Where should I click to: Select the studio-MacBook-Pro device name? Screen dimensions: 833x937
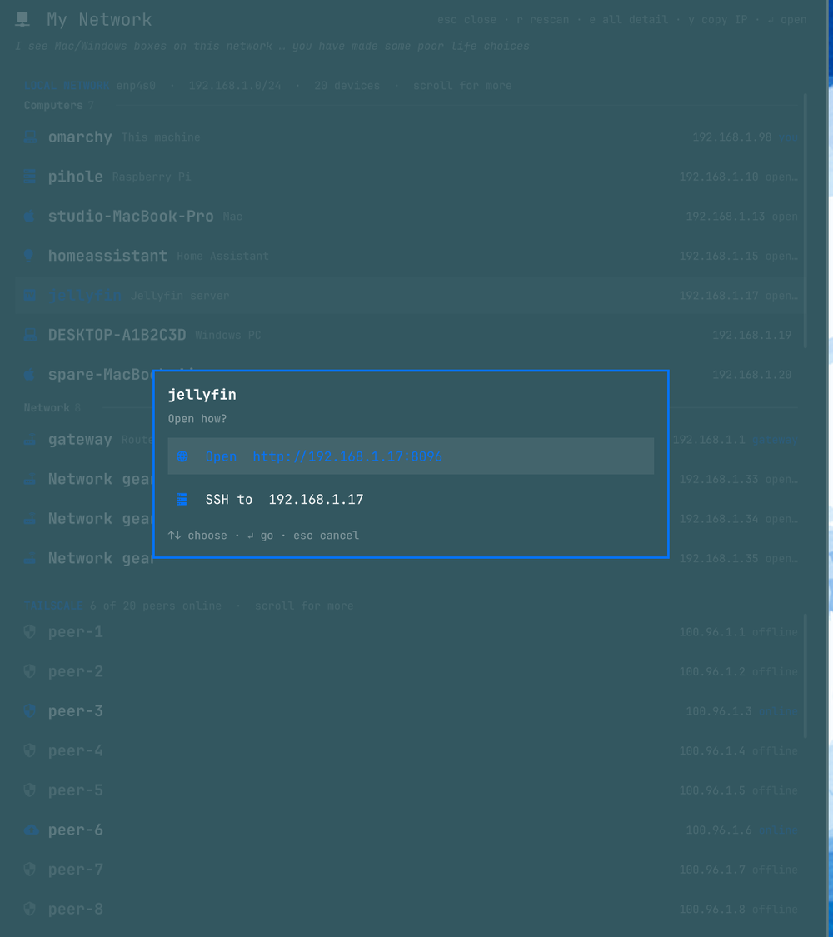131,216
